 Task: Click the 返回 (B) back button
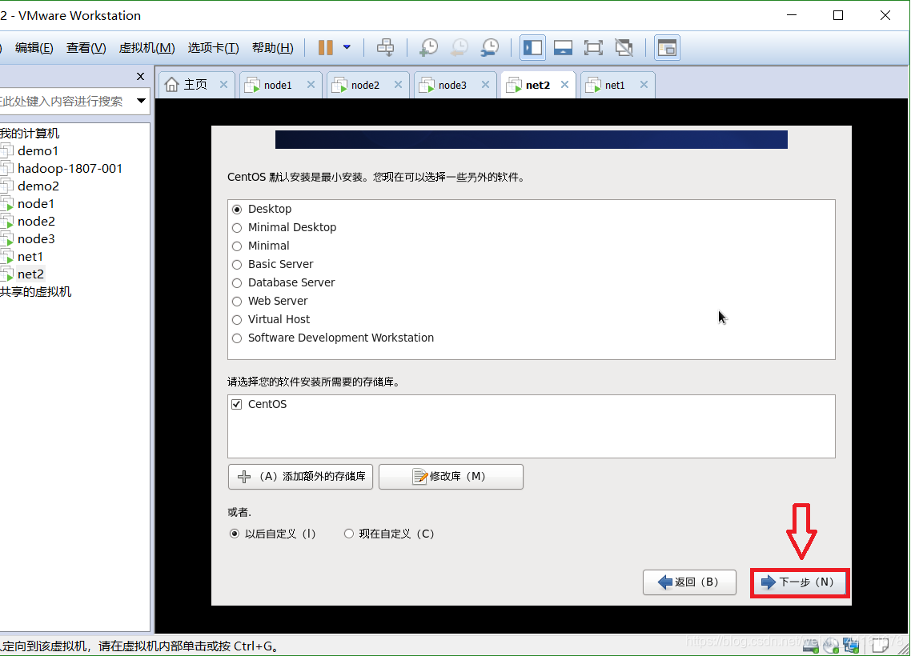coord(689,582)
